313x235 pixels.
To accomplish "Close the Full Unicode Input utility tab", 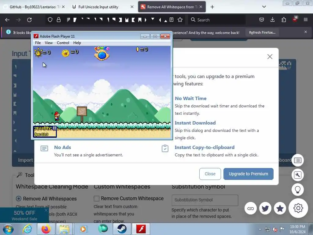I will pyautogui.click(x=132, y=7).
